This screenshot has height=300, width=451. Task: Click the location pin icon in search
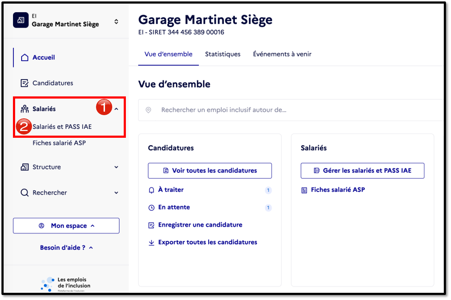[x=148, y=110]
